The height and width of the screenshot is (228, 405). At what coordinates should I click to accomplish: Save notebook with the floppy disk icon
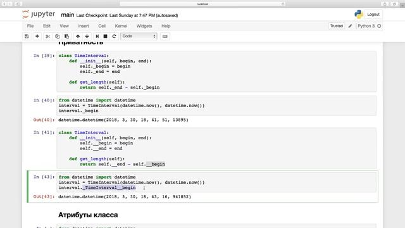point(27,36)
